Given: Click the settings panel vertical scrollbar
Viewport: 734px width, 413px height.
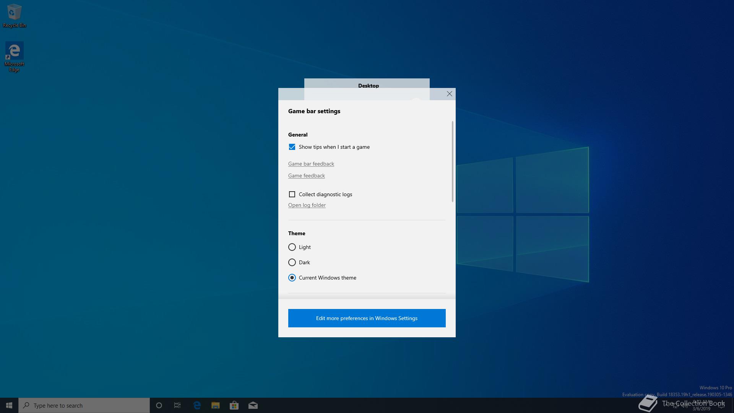Looking at the screenshot, I should (x=452, y=161).
